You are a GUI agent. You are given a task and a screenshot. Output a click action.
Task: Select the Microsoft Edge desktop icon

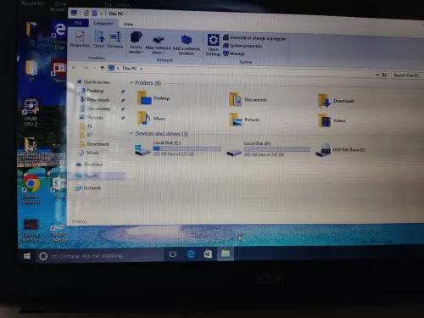tap(59, 36)
